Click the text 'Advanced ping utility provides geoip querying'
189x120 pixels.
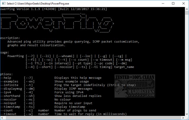pos(49,42)
